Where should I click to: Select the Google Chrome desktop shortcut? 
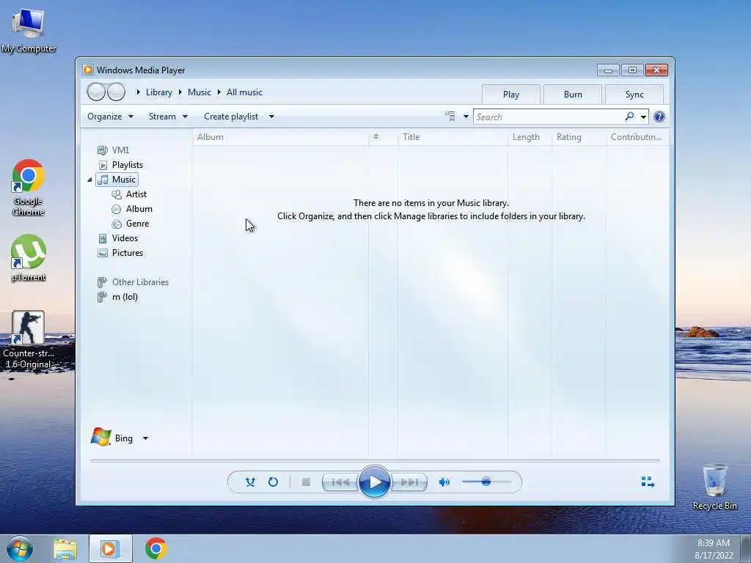click(29, 188)
